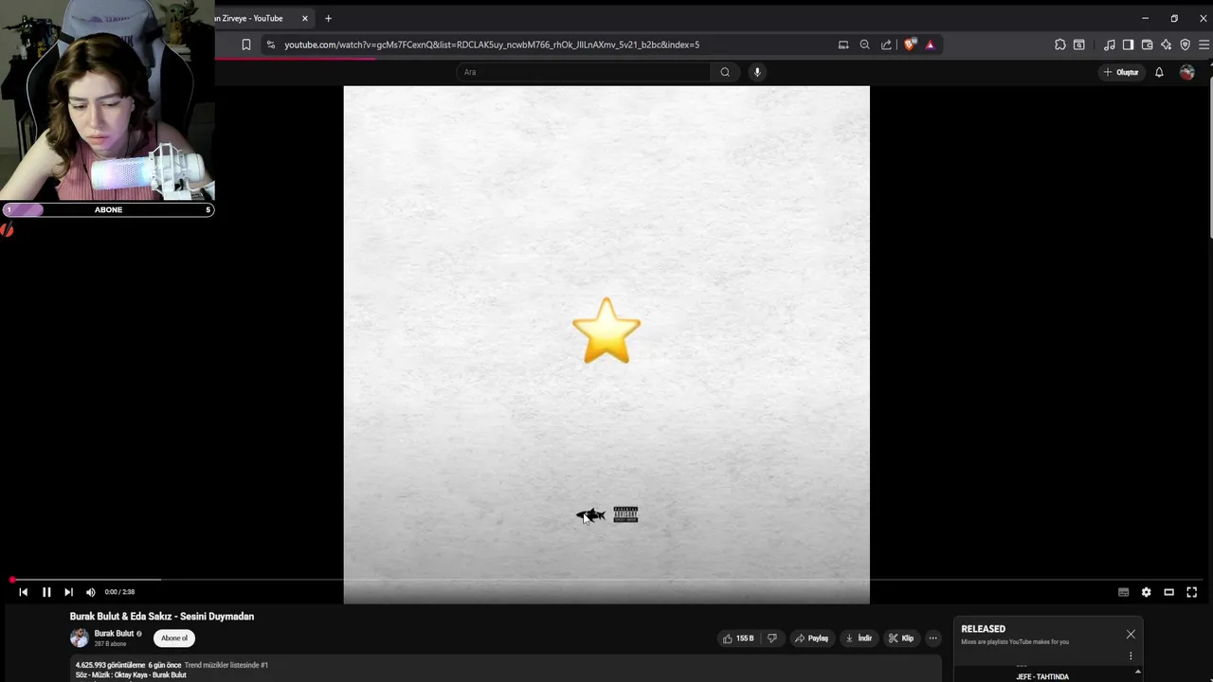Open a new browser tab
Image resolution: width=1213 pixels, height=682 pixels.
coord(328,18)
